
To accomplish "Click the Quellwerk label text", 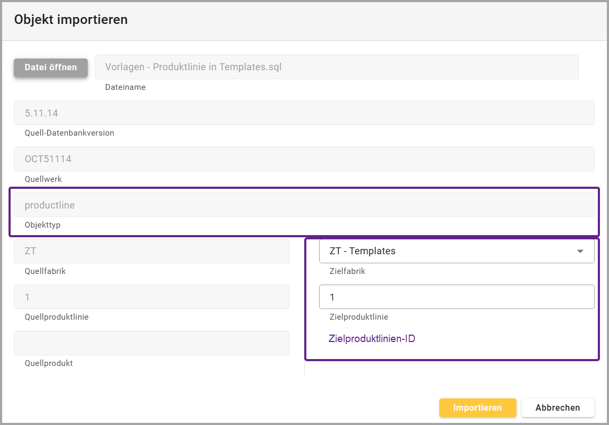I will point(43,179).
